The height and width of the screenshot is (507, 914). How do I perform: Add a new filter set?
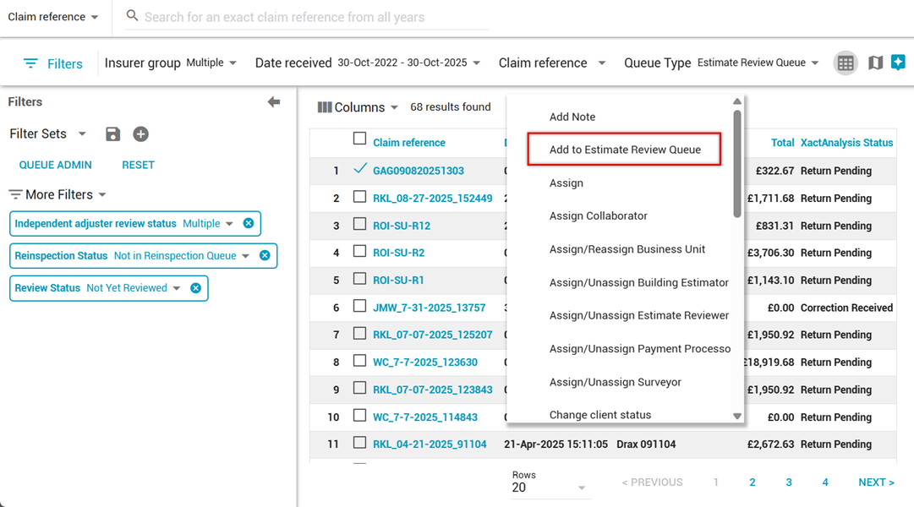click(140, 134)
